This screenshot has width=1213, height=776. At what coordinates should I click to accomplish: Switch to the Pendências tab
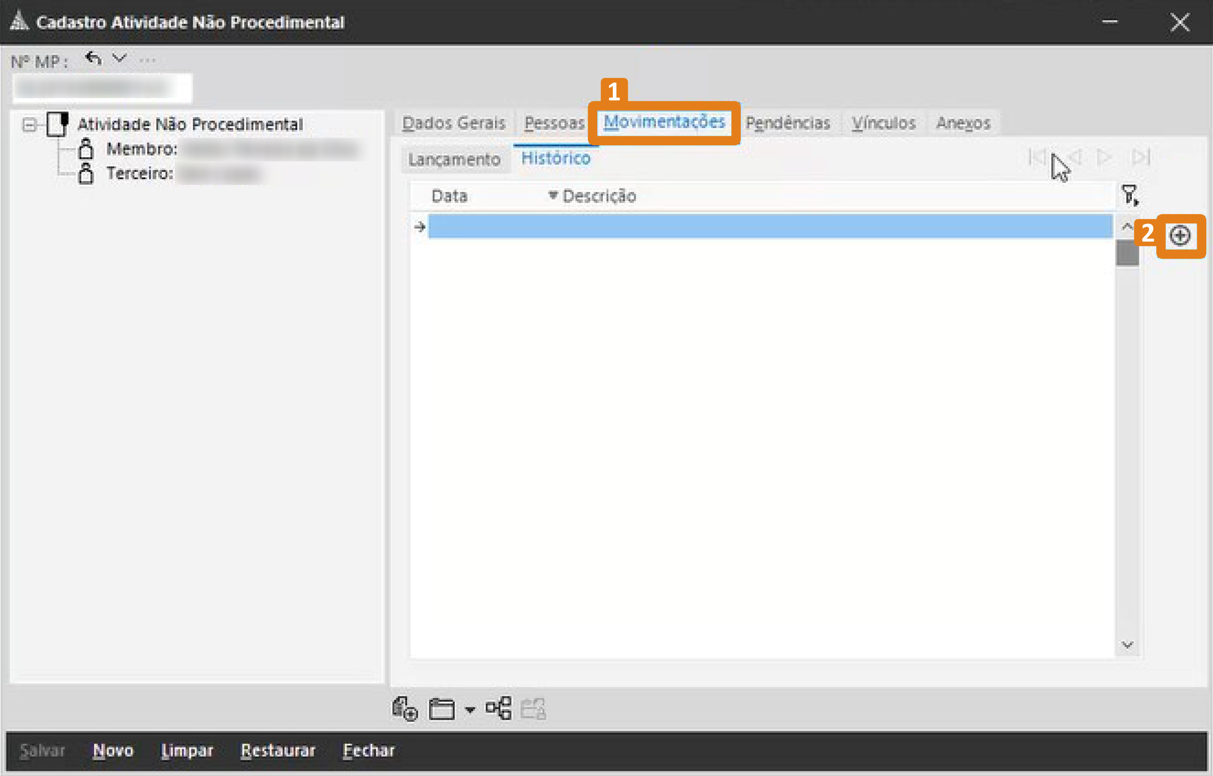(788, 123)
